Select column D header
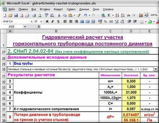Image resolution: width=159 pixels, height=123 pixels. (131, 31)
